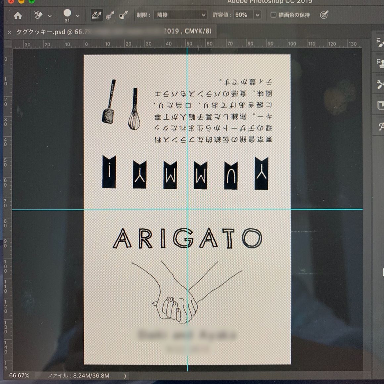Click the brush size preview circle
The image size is (384, 384).
[67, 13]
